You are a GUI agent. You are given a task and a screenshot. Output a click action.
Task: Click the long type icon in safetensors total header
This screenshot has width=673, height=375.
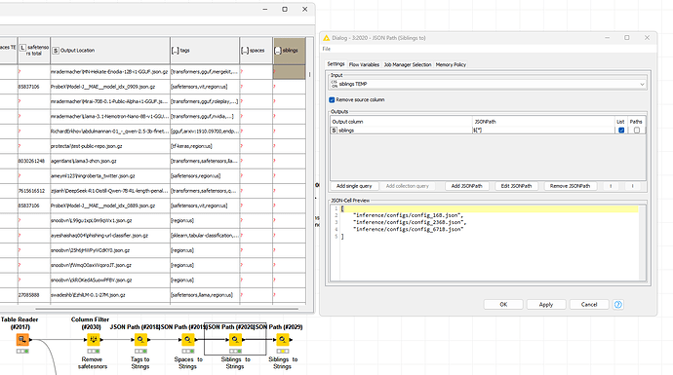(22, 48)
